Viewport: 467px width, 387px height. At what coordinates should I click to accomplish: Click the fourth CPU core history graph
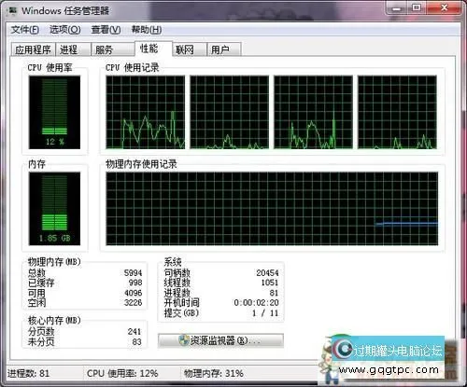click(x=397, y=112)
